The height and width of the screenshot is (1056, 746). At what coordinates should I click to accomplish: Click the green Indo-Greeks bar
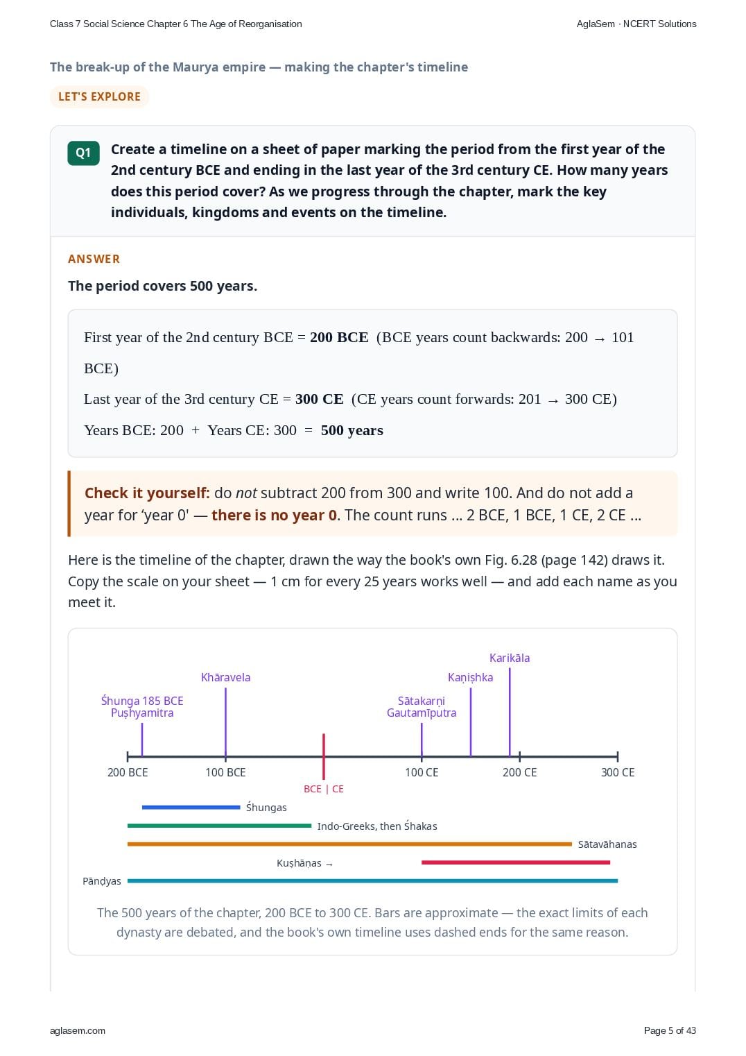(219, 826)
